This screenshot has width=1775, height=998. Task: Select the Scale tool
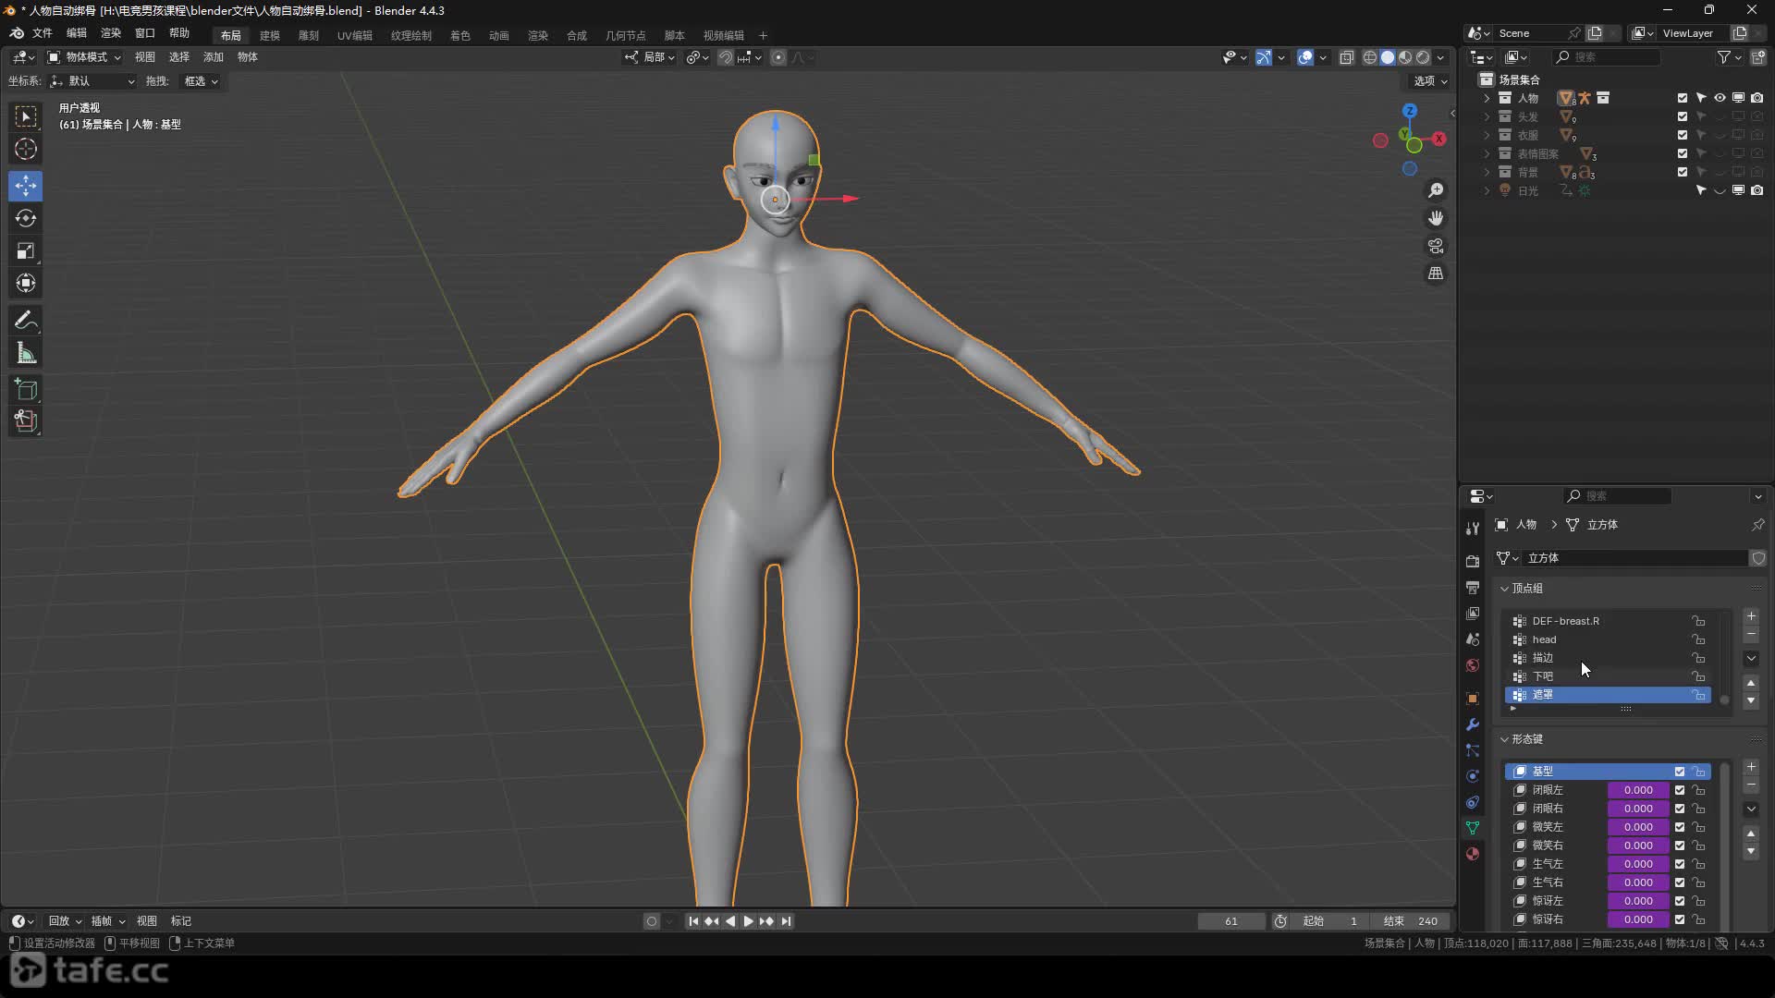point(26,251)
